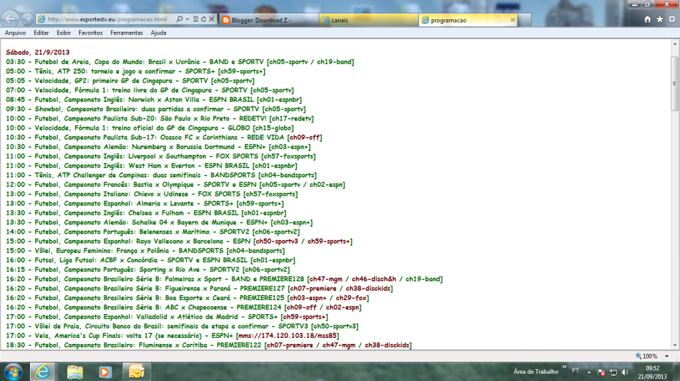Switch to the canais tab
The image size is (680, 381).
(x=365, y=20)
